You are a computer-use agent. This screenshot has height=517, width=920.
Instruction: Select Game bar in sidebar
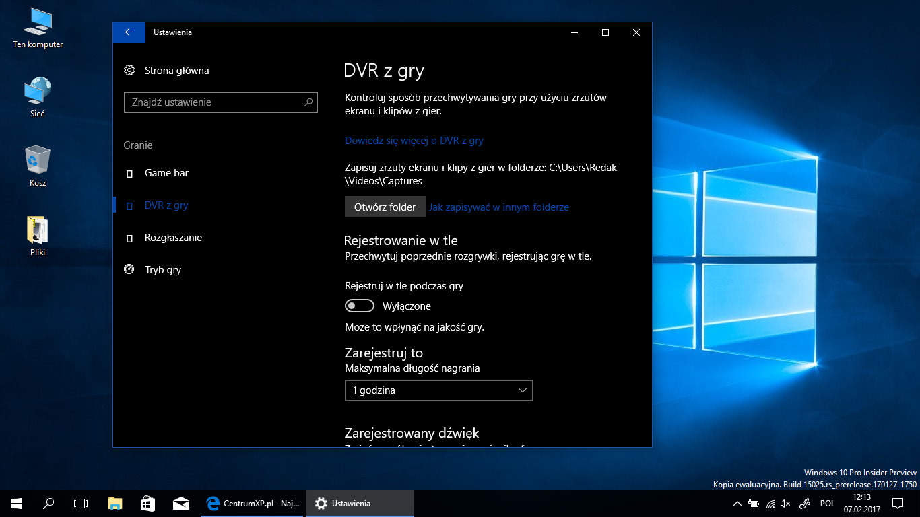(x=167, y=173)
